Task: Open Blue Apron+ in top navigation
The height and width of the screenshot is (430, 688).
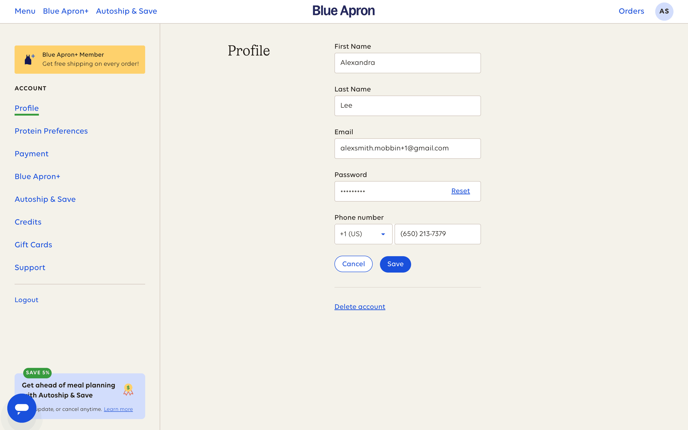Action: coord(66,11)
